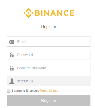Click the Email placeholder text
Viewport: 95px width, 108px height.
(x=22, y=42)
